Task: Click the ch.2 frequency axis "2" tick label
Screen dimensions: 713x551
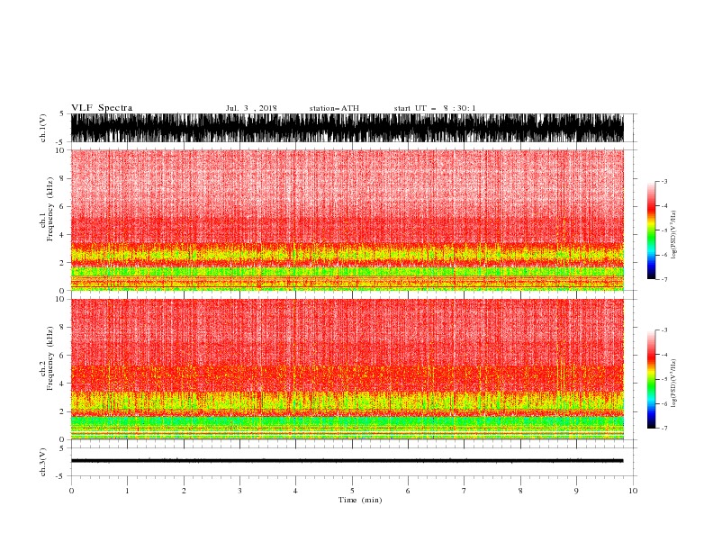Action: point(62,411)
